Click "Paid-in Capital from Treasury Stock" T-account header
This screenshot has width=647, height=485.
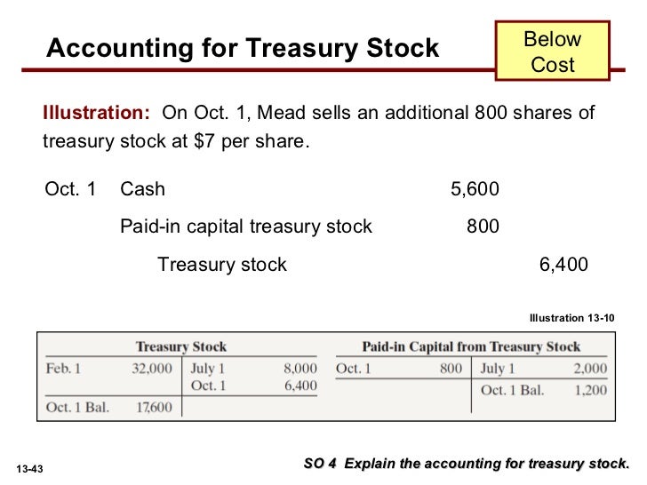coord(471,346)
